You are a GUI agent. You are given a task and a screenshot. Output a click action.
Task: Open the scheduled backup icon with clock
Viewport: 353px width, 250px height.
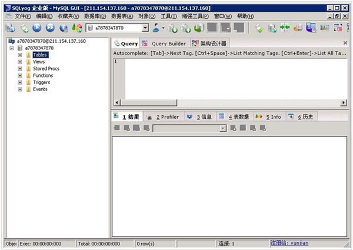pos(311,28)
